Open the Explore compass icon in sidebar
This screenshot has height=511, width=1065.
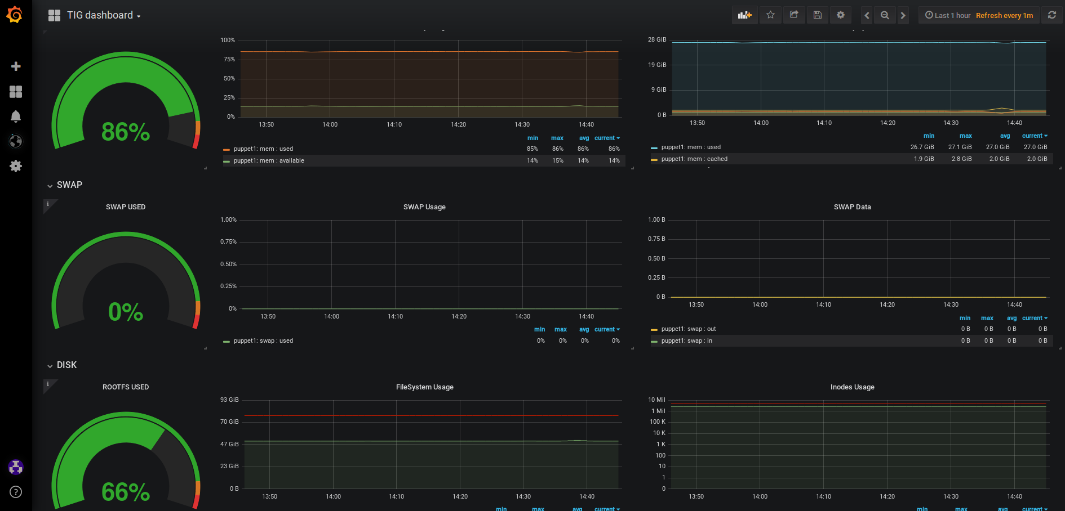click(x=16, y=141)
